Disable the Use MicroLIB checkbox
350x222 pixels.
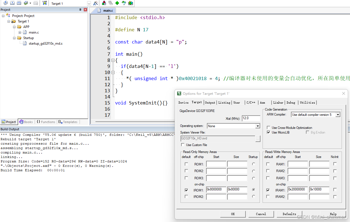click(268, 132)
